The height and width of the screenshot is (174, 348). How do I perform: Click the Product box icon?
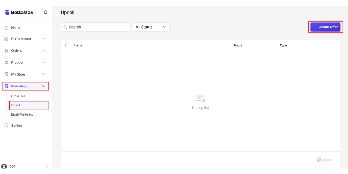tap(6, 62)
